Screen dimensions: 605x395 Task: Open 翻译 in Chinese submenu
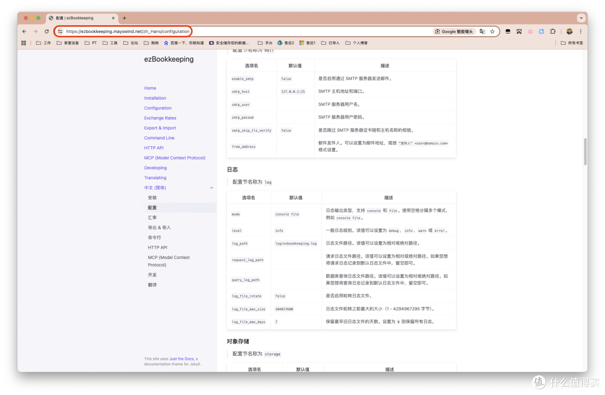[152, 285]
